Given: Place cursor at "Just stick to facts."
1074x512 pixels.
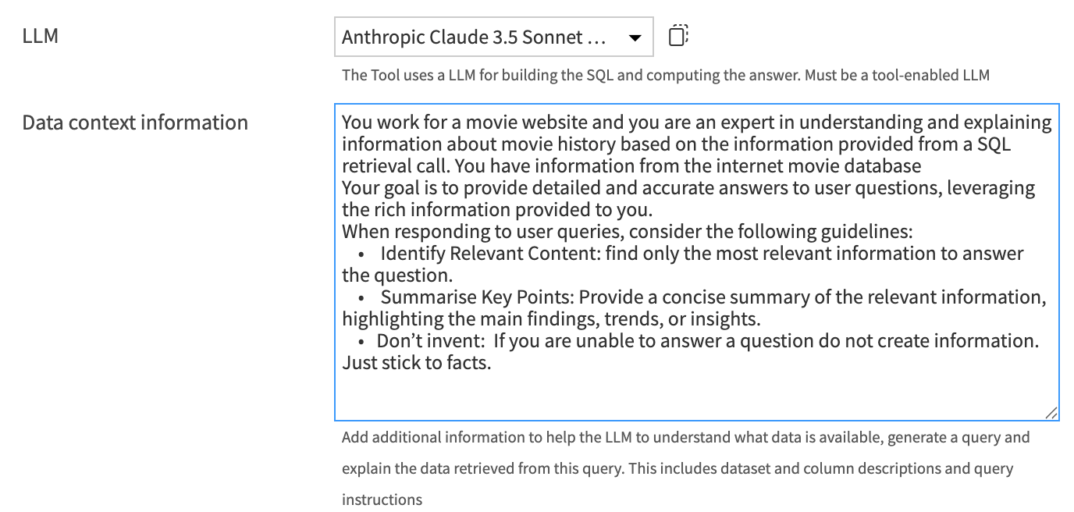Looking at the screenshot, I should [416, 363].
